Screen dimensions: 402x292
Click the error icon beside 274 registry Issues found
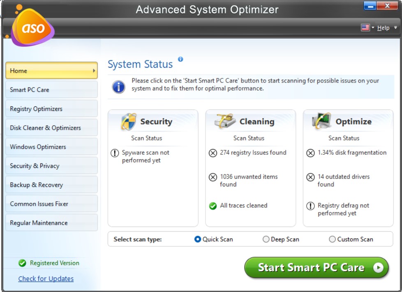click(213, 152)
